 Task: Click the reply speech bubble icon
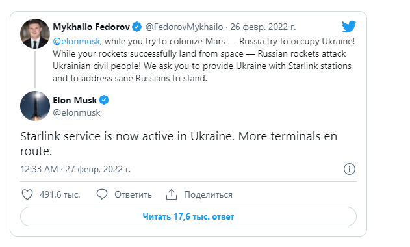click(x=102, y=194)
